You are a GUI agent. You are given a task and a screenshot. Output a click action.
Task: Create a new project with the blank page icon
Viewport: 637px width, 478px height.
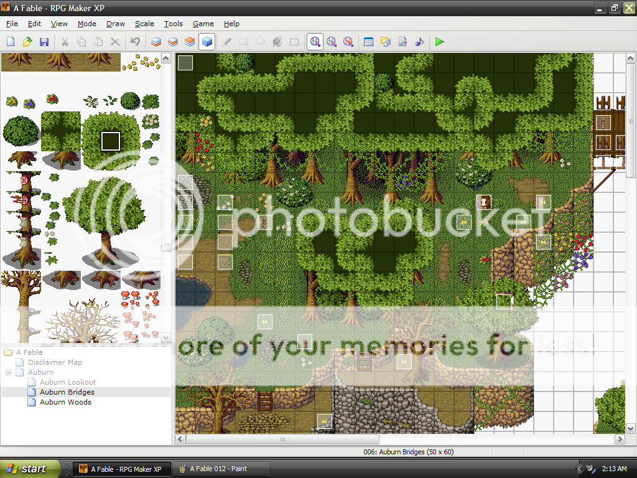[11, 42]
